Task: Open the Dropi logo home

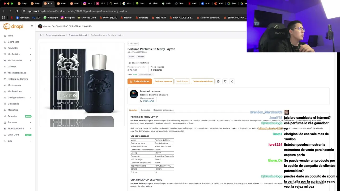Action: click(x=13, y=26)
